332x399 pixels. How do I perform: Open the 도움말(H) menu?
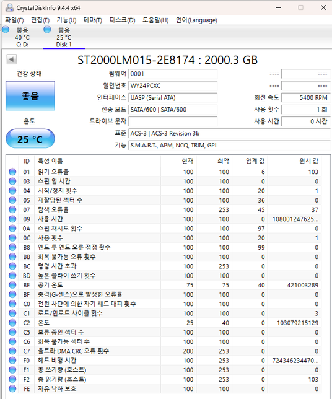pyautogui.click(x=155, y=20)
